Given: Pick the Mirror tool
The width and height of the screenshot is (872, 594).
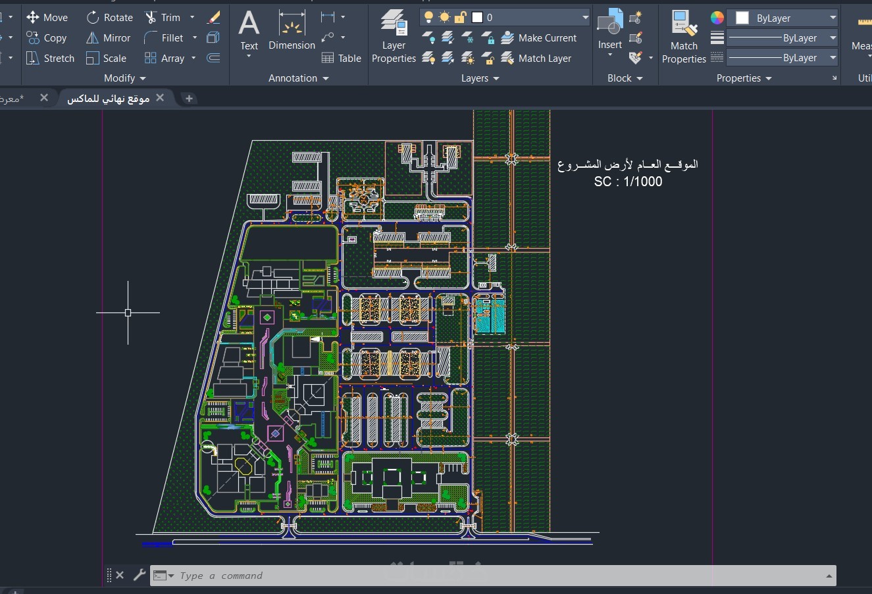Looking at the screenshot, I should [109, 38].
